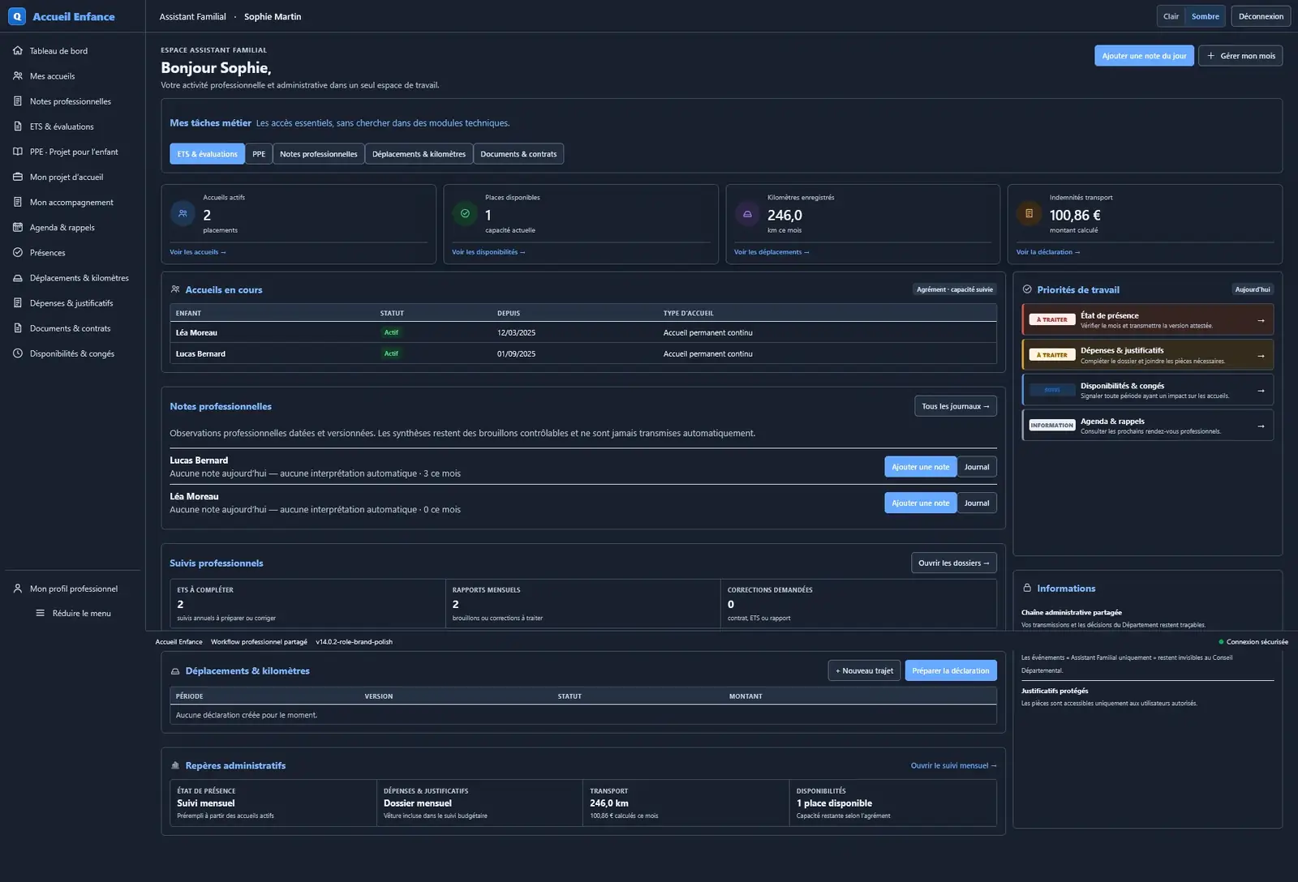Click the Gérer mon mois button
This screenshot has width=1298, height=882.
coord(1240,56)
